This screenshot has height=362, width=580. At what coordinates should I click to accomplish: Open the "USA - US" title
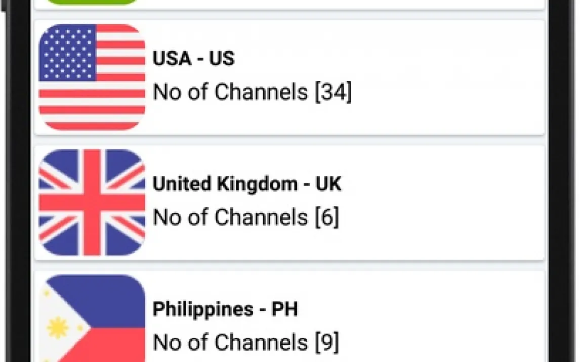pyautogui.click(x=194, y=59)
